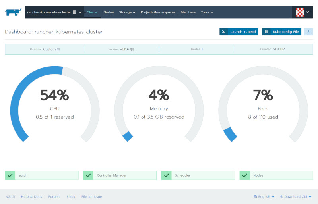This screenshot has height=204, width=318.
Task: Click the Memory 4% gauge
Action: 159,104
